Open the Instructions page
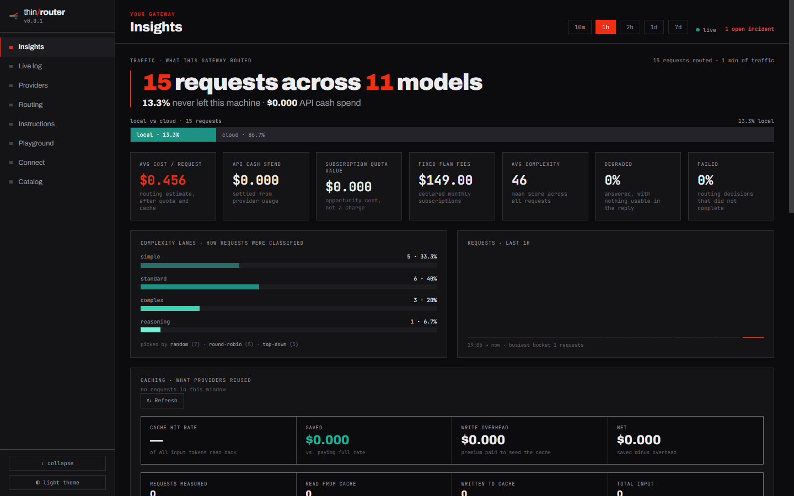The height and width of the screenshot is (496, 794). pos(57,124)
